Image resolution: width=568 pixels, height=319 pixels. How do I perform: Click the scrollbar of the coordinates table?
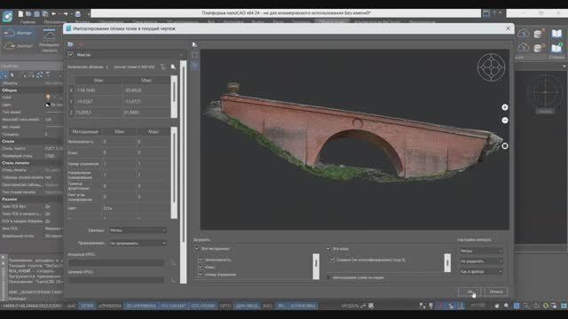point(174,97)
